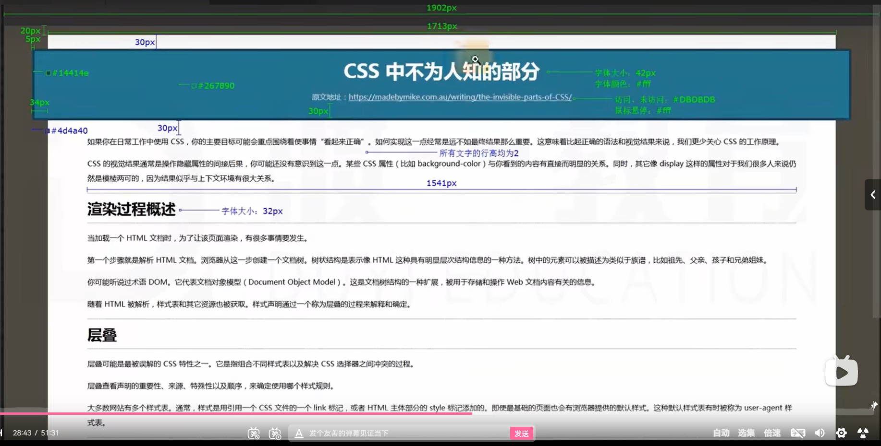Click the volume speaker icon

coord(820,433)
